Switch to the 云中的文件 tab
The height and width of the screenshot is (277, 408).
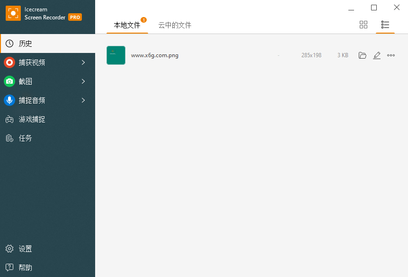175,26
